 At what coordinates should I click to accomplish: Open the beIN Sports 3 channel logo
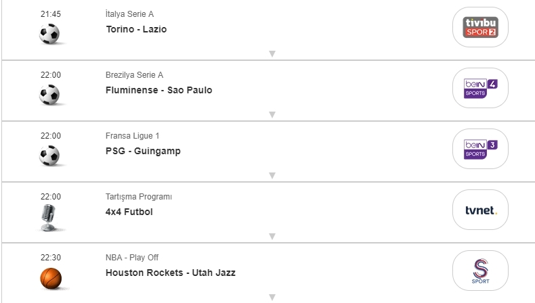(480, 149)
